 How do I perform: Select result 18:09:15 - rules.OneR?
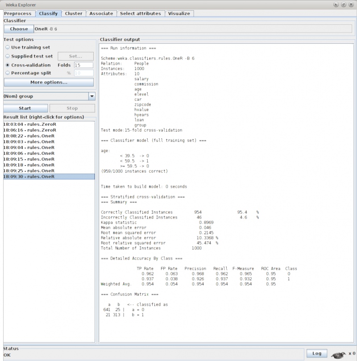pyautogui.click(x=49, y=159)
